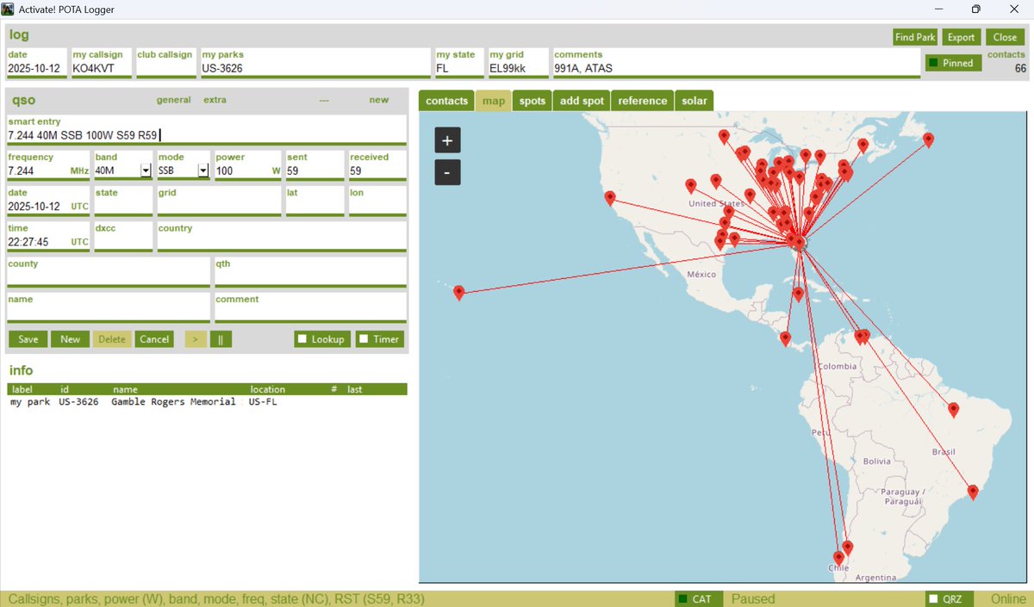Click the lat field

314,207
